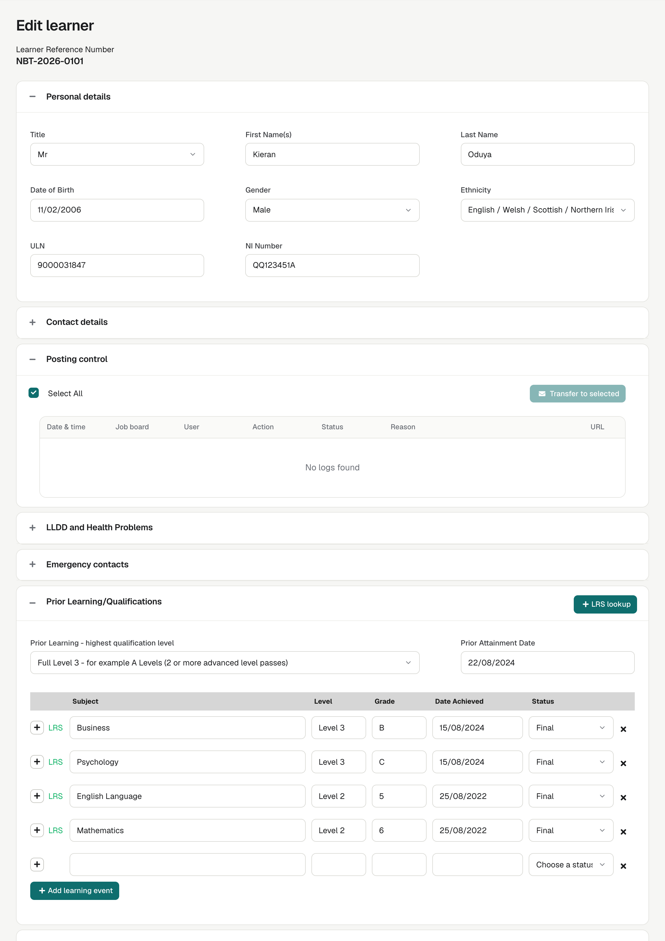Open the Choose a status dropdown
Screen dimensions: 665x941
coord(571,864)
